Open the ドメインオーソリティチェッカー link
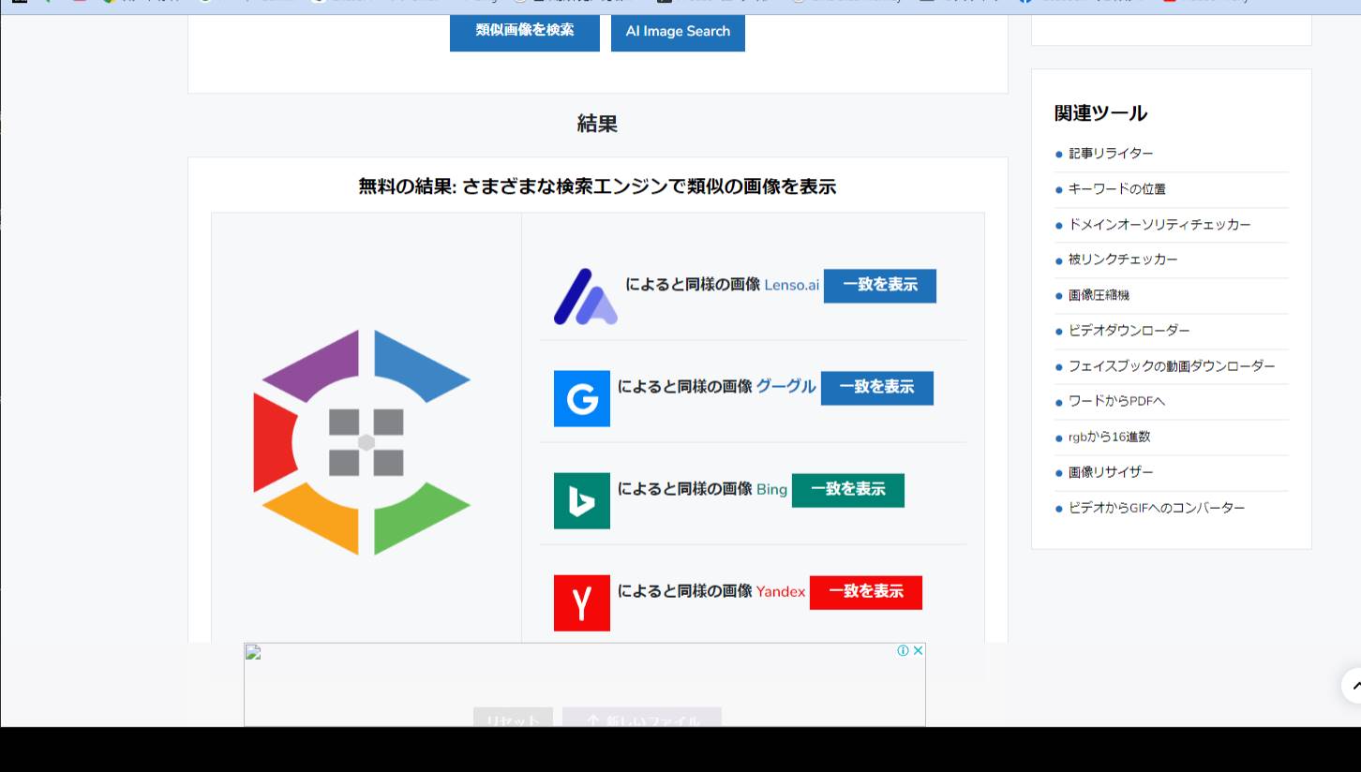 [x=1159, y=225]
